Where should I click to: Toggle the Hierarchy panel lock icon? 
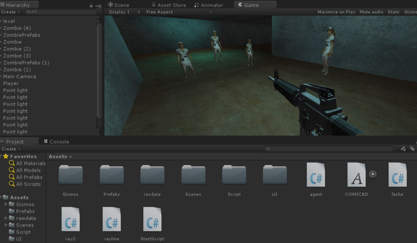pyautogui.click(x=91, y=5)
